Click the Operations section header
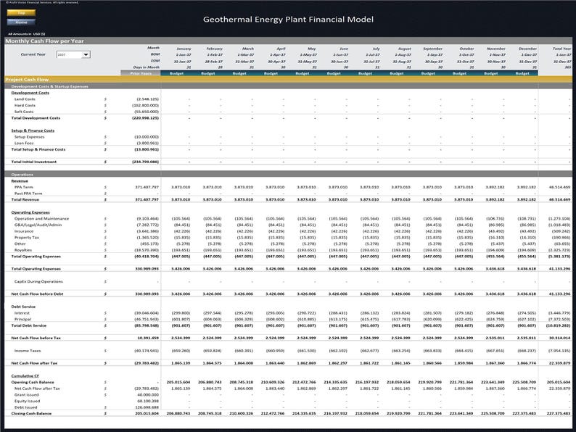Viewport: 576px width, 432px height. 22,175
